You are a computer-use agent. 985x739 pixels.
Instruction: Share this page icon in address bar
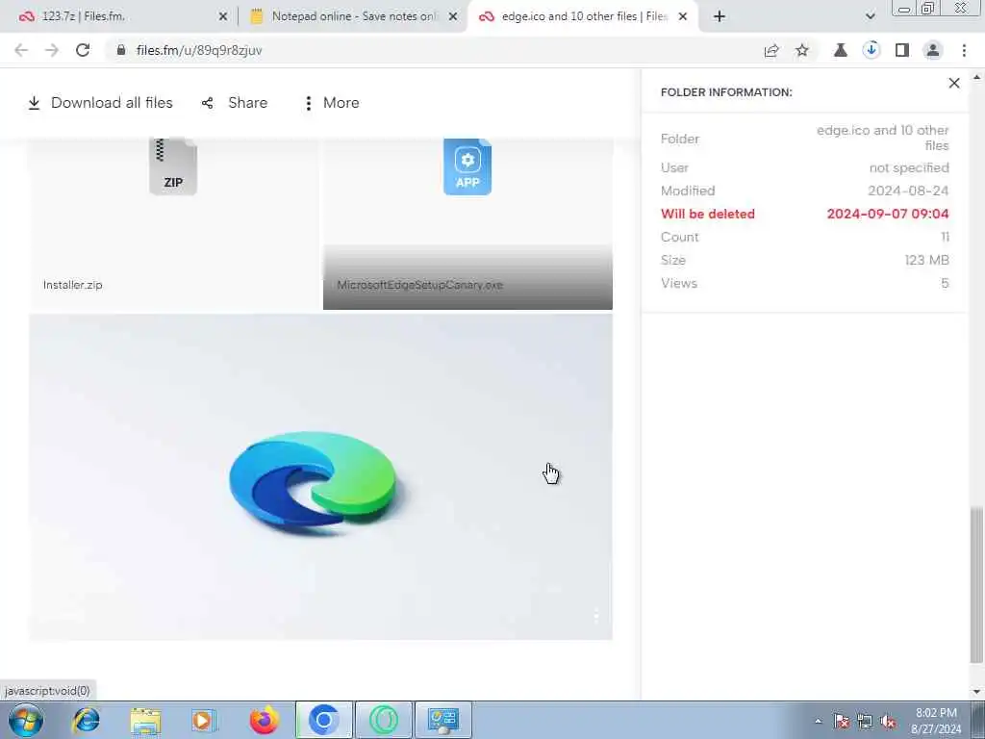(771, 50)
